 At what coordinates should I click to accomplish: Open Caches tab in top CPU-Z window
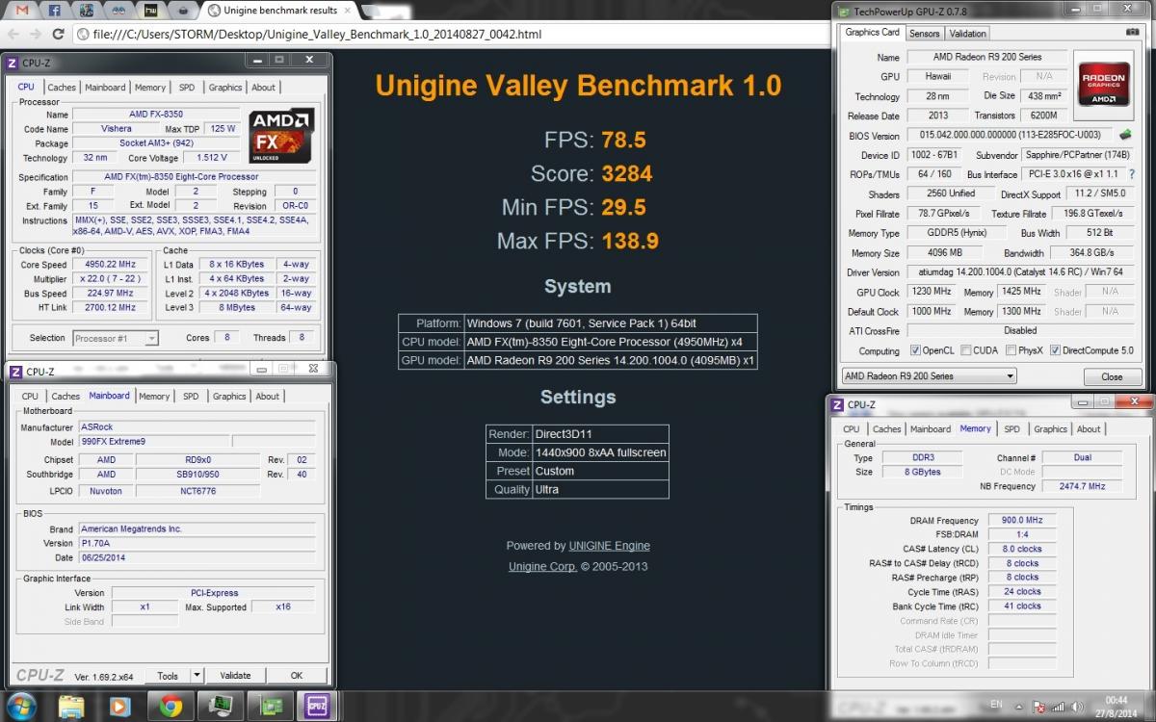coord(62,87)
